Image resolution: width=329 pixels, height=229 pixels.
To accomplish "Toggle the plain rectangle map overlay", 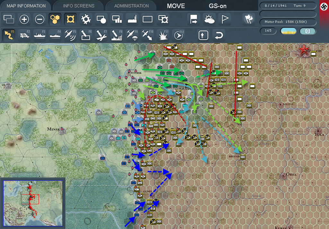I will pos(147,19).
